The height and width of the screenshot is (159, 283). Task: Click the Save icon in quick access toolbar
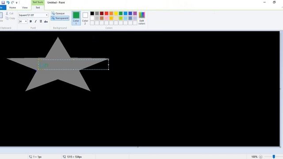pyautogui.click(x=3, y=3)
